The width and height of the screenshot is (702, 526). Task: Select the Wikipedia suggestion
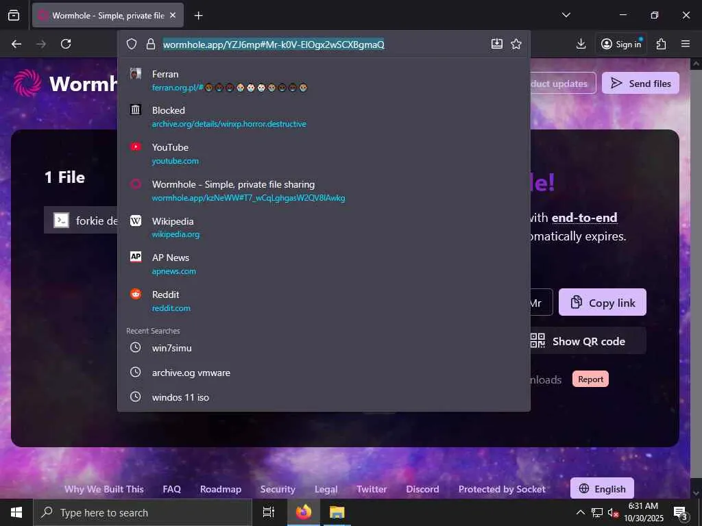coord(324,227)
